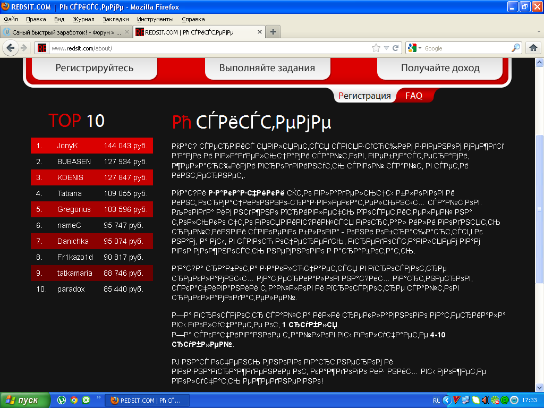The height and width of the screenshot is (408, 544).
Task: Reload the page with the refresh icon
Action: point(395,48)
